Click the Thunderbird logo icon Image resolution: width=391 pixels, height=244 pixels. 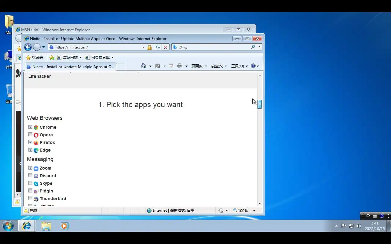[x=36, y=199]
